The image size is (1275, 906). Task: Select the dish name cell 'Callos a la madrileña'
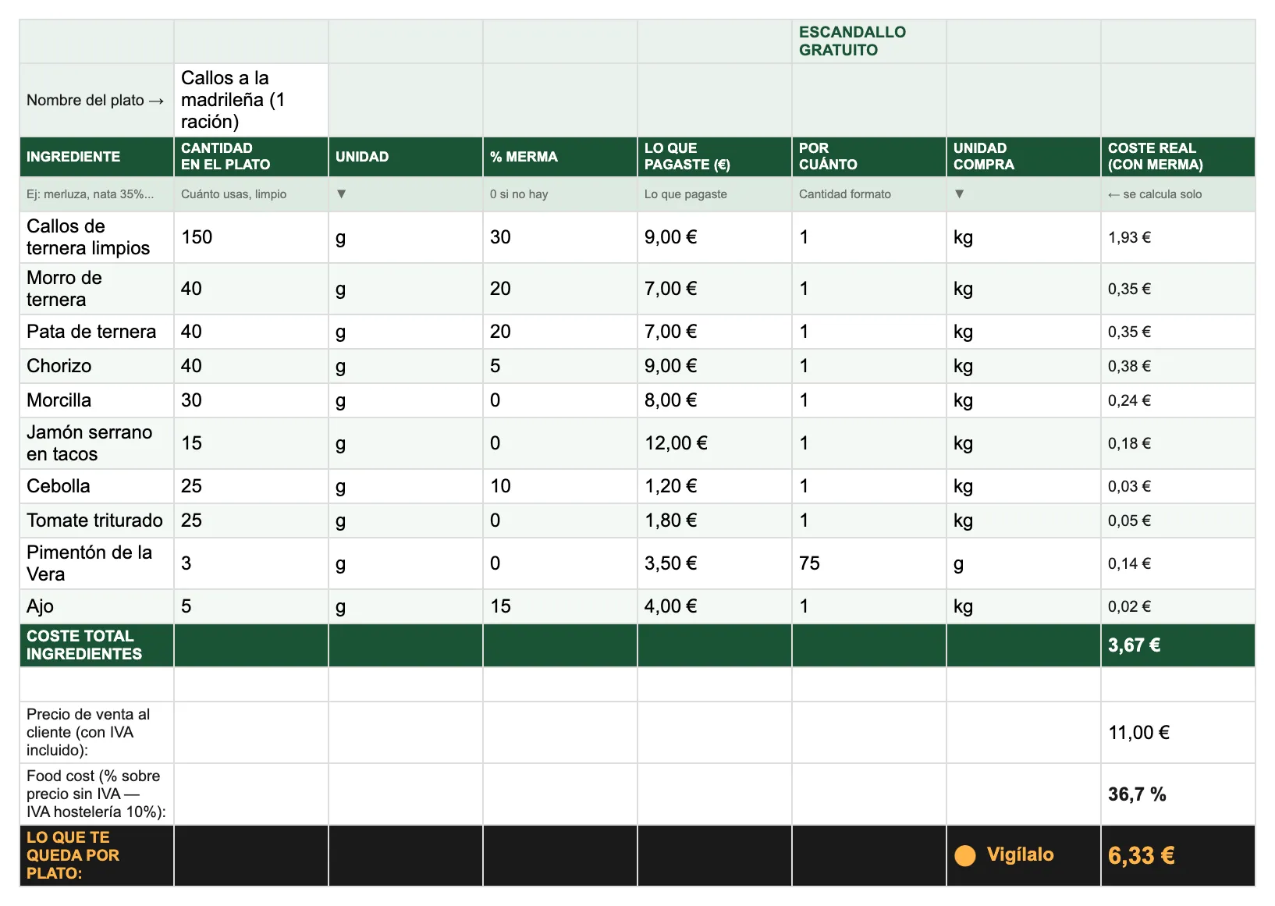point(250,100)
